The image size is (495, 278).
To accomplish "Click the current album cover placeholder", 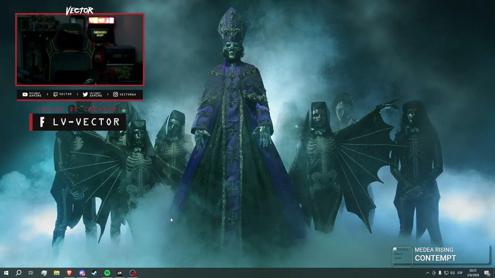I will [402, 256].
